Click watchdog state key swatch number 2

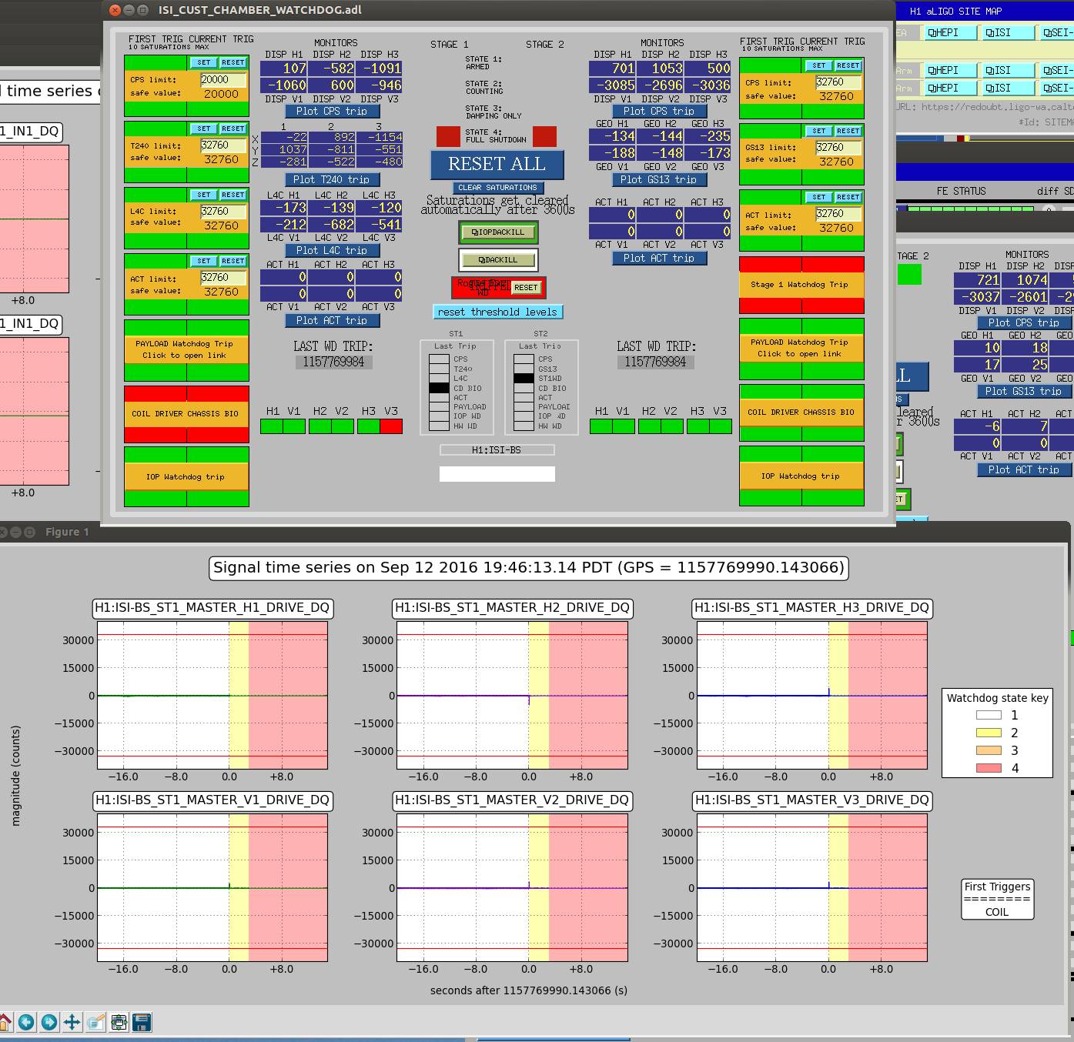[989, 733]
